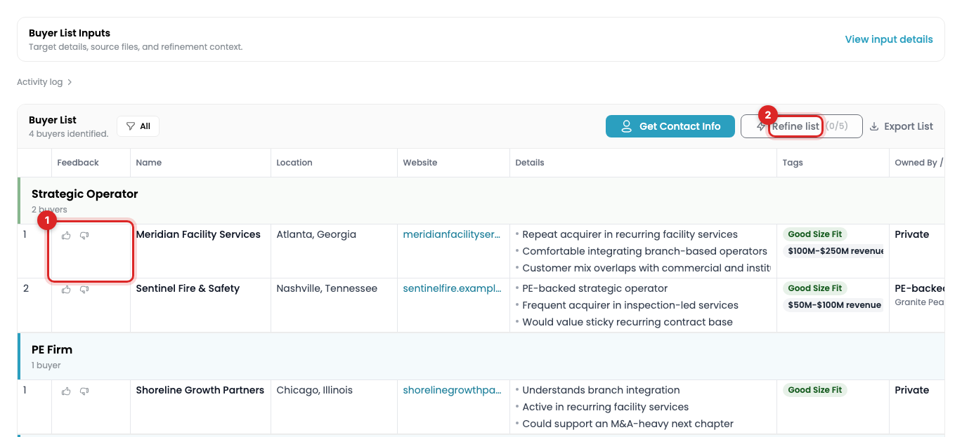Click 'Would value sticky recurring contract base'
962x437 pixels.
[x=628, y=322]
